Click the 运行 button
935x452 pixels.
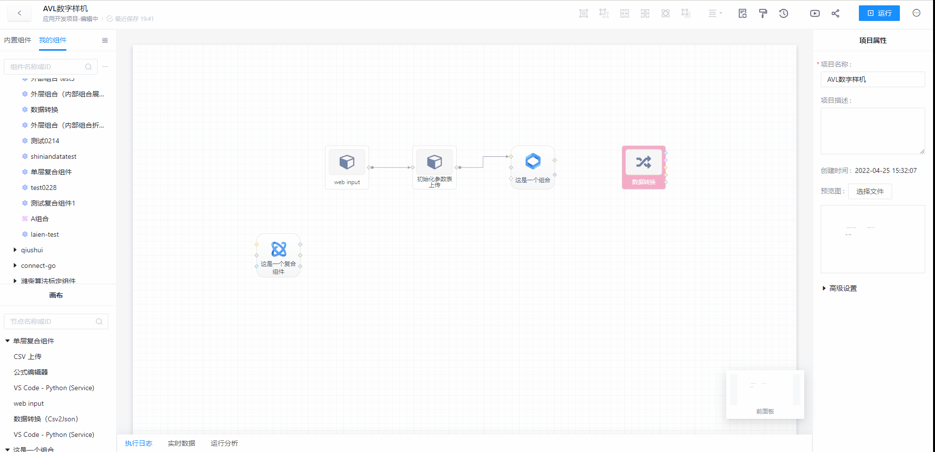click(x=879, y=13)
